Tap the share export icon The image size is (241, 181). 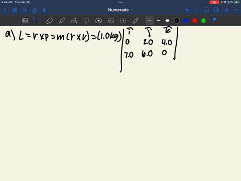(x=35, y=10)
